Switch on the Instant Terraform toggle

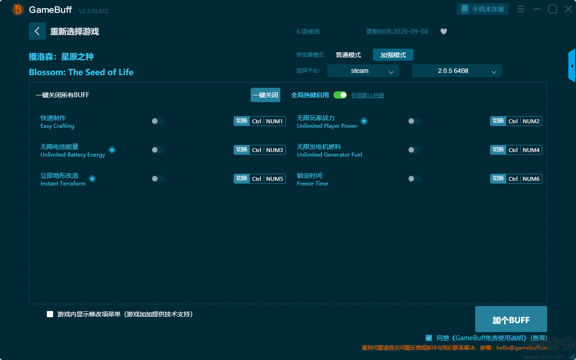[x=158, y=179]
